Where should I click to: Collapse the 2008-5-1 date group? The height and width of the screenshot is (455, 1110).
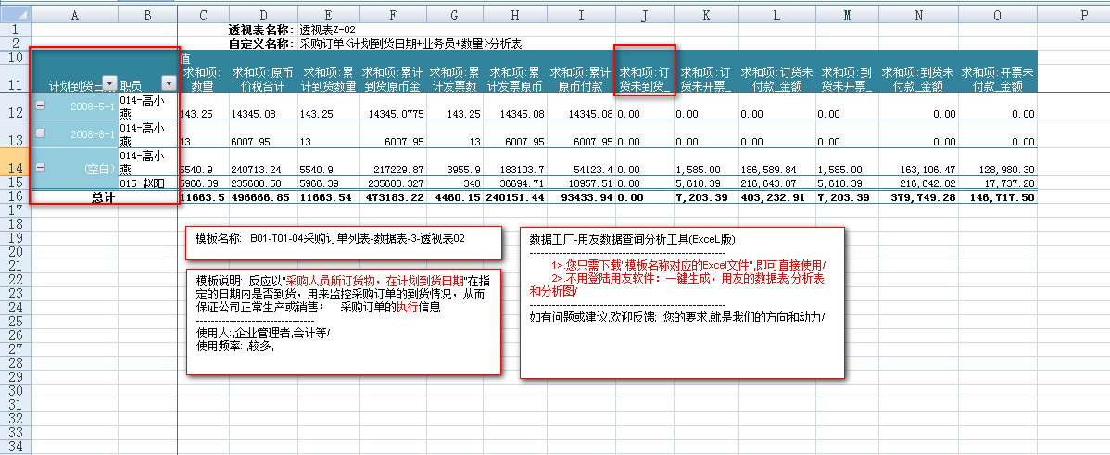[40, 106]
